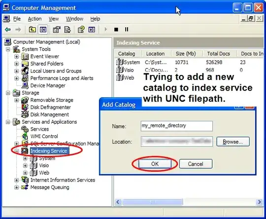Click the Disk Management icon

tap(25, 115)
